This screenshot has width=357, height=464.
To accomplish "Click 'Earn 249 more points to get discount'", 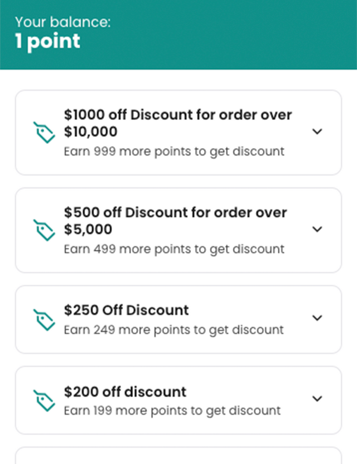I will pos(174,330).
